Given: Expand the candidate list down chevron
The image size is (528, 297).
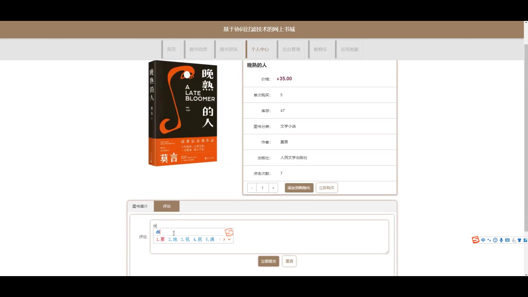Looking at the screenshot, I should coord(229,240).
